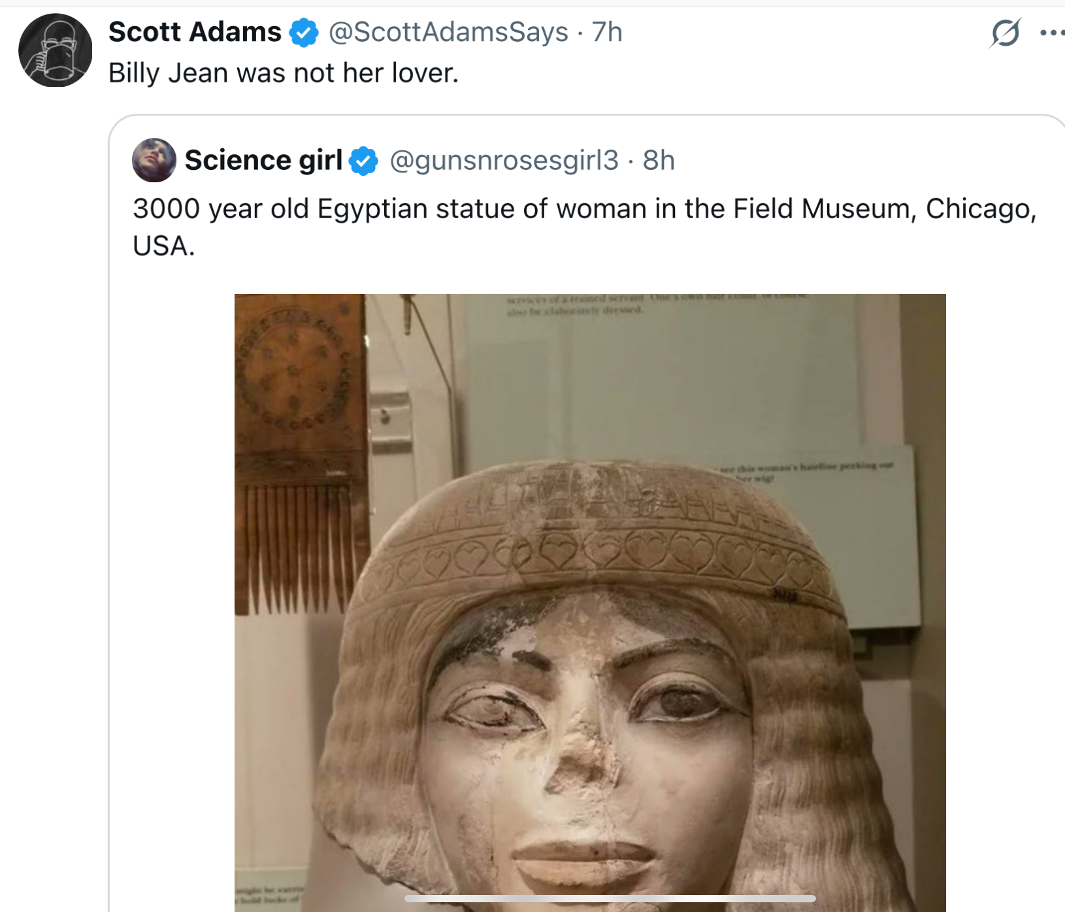Screen dimensions: 1065x912
Task: Open the @ScottAdamsSays handle link
Action: pyautogui.click(x=448, y=32)
